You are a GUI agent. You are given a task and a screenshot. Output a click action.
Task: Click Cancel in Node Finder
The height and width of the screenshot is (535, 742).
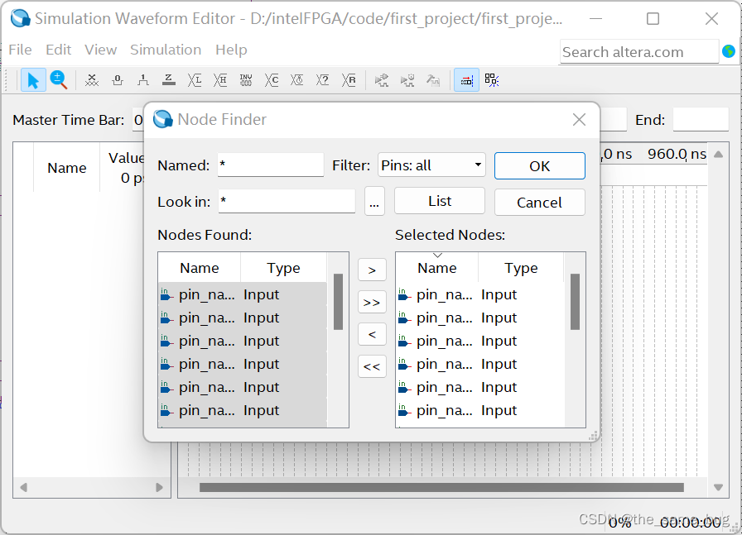[539, 203]
